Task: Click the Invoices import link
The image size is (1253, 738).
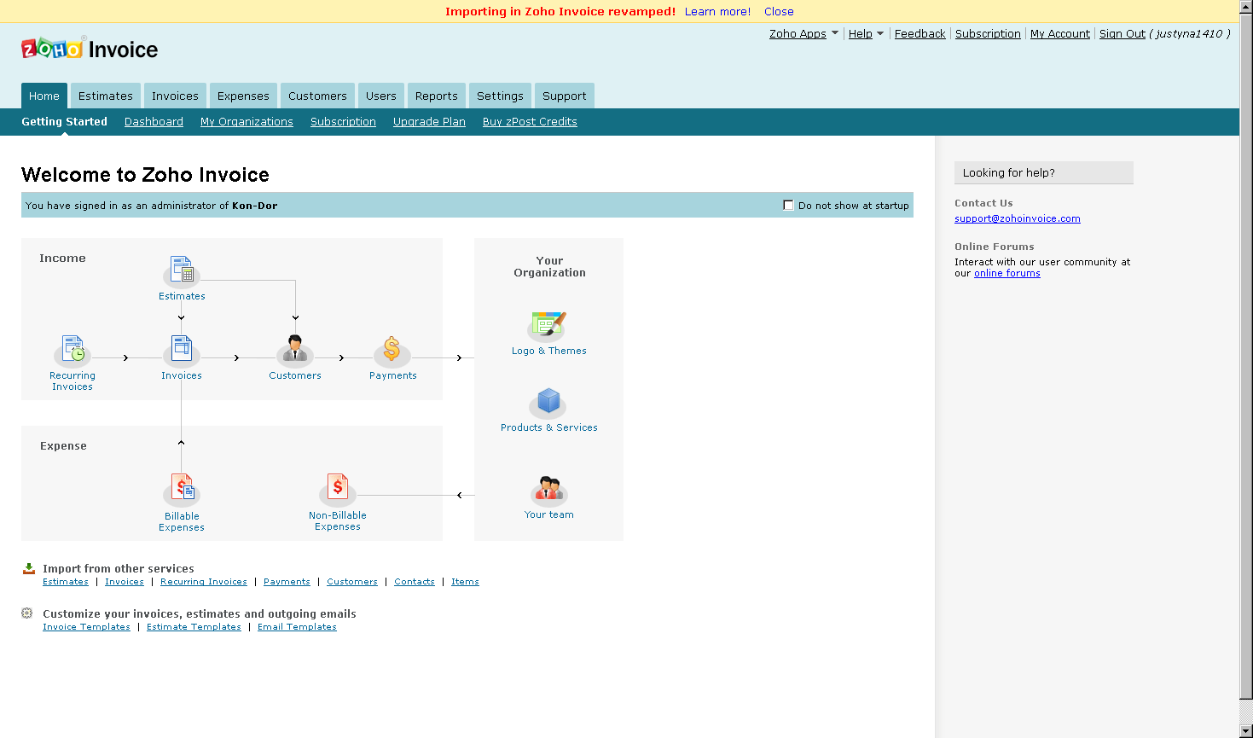Action: [125, 581]
